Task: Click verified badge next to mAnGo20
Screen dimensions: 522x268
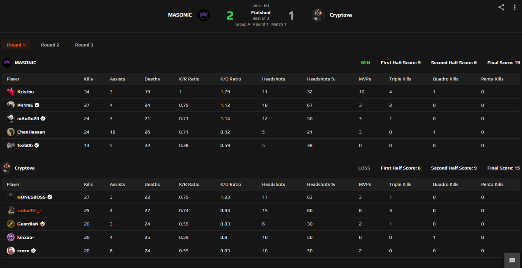Action: pyautogui.click(x=43, y=118)
